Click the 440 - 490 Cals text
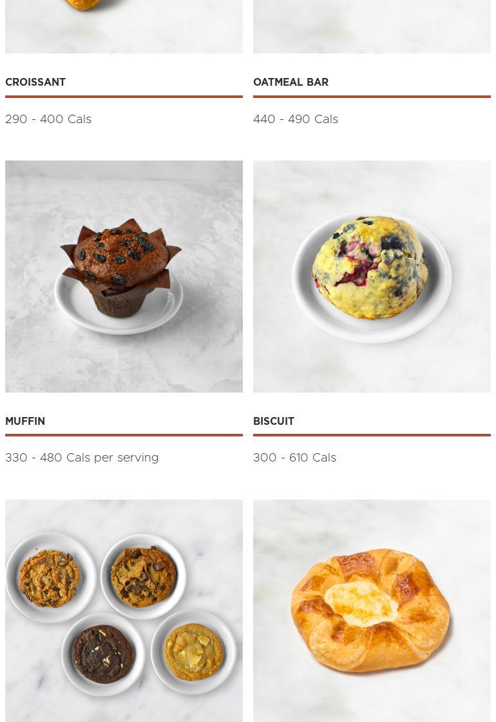Image resolution: width=496 pixels, height=722 pixels. (x=296, y=119)
